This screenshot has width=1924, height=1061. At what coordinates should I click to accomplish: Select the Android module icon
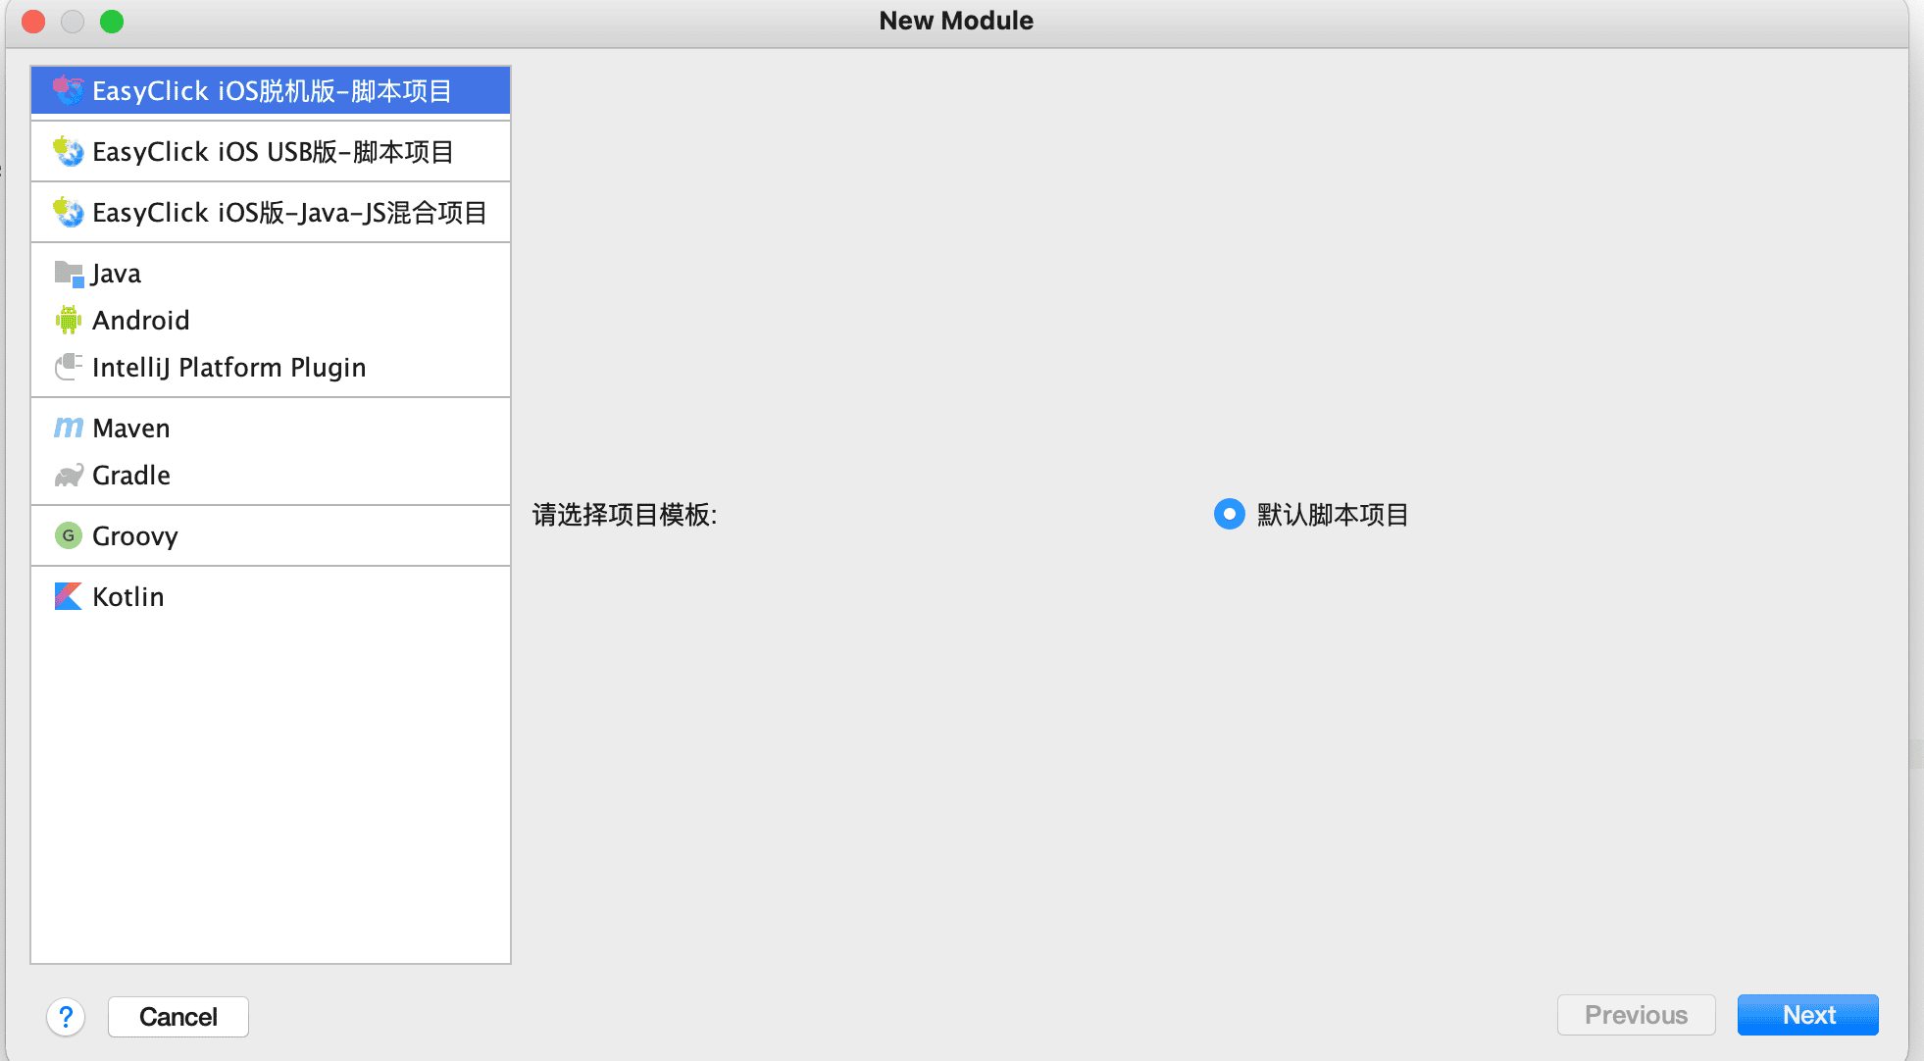click(x=66, y=320)
